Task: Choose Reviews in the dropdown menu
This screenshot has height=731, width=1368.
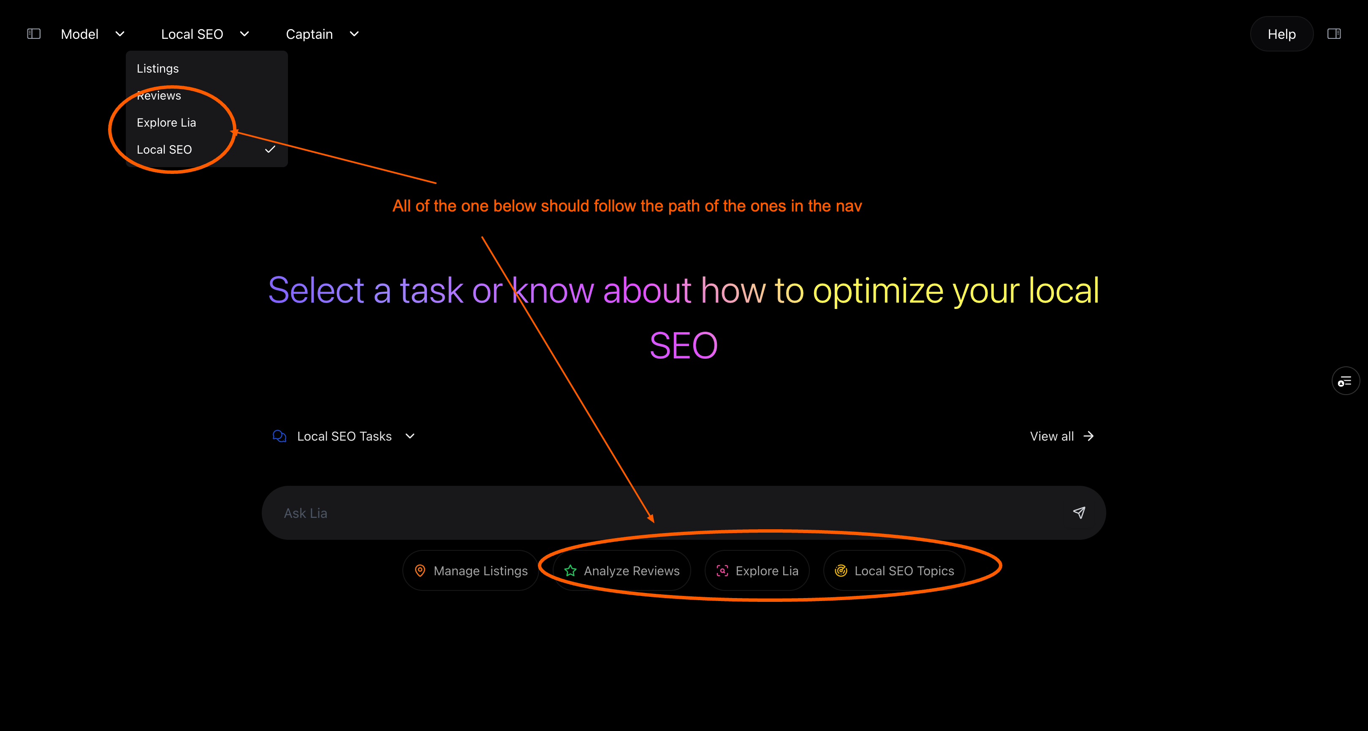Action: (x=159, y=96)
